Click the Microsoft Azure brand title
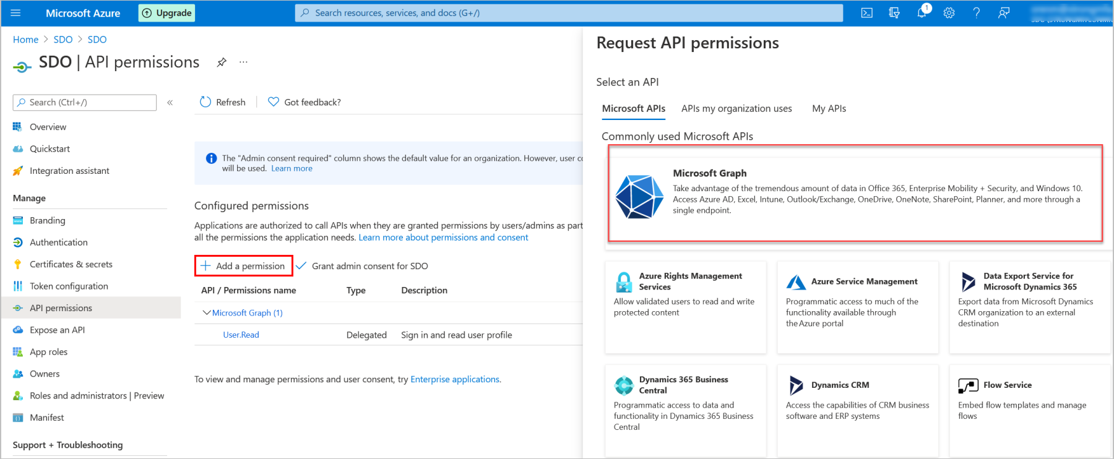This screenshot has height=459, width=1114. (83, 13)
